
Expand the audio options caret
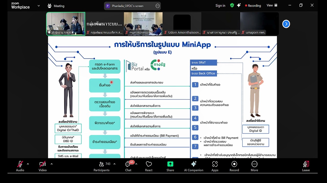(28, 164)
